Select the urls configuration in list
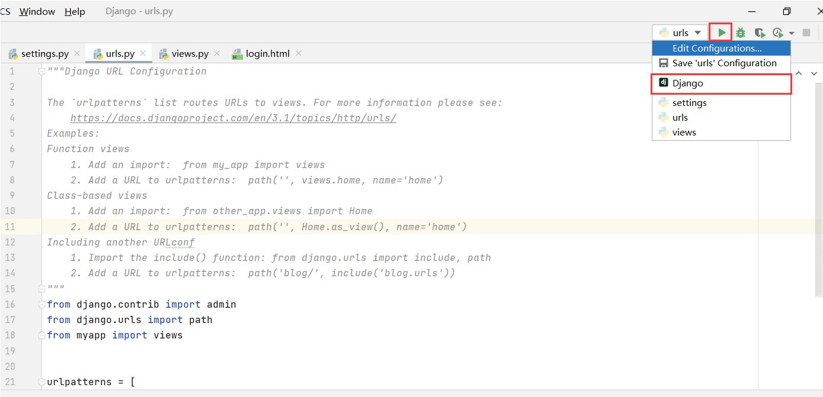The height and width of the screenshot is (397, 823). pos(721,117)
